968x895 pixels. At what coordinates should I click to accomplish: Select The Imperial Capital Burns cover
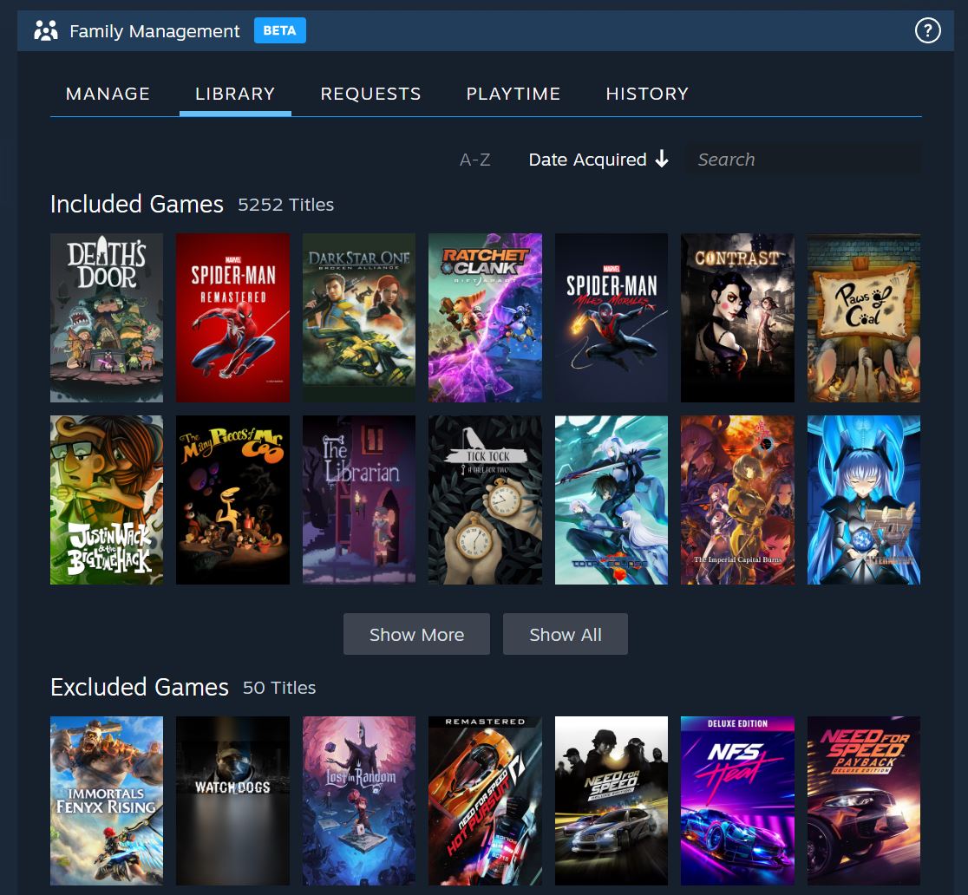(x=738, y=500)
